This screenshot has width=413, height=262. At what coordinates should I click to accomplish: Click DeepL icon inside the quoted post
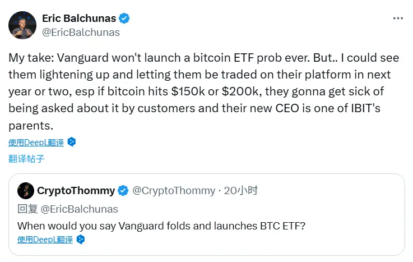[80, 240]
